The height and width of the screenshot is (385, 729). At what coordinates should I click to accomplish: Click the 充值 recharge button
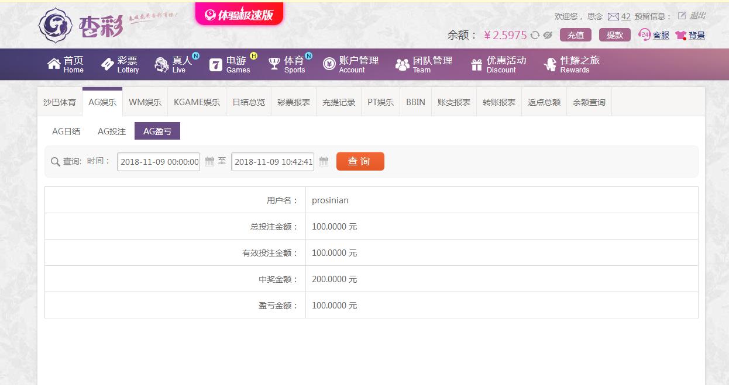[x=576, y=35]
